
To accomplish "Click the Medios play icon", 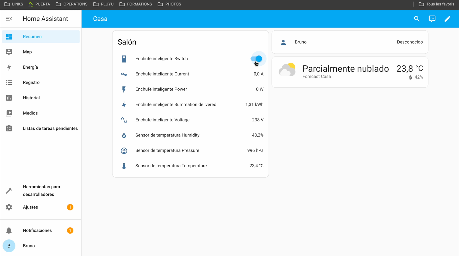I will pos(9,113).
